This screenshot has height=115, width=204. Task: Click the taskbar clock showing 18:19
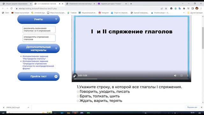(192, 113)
